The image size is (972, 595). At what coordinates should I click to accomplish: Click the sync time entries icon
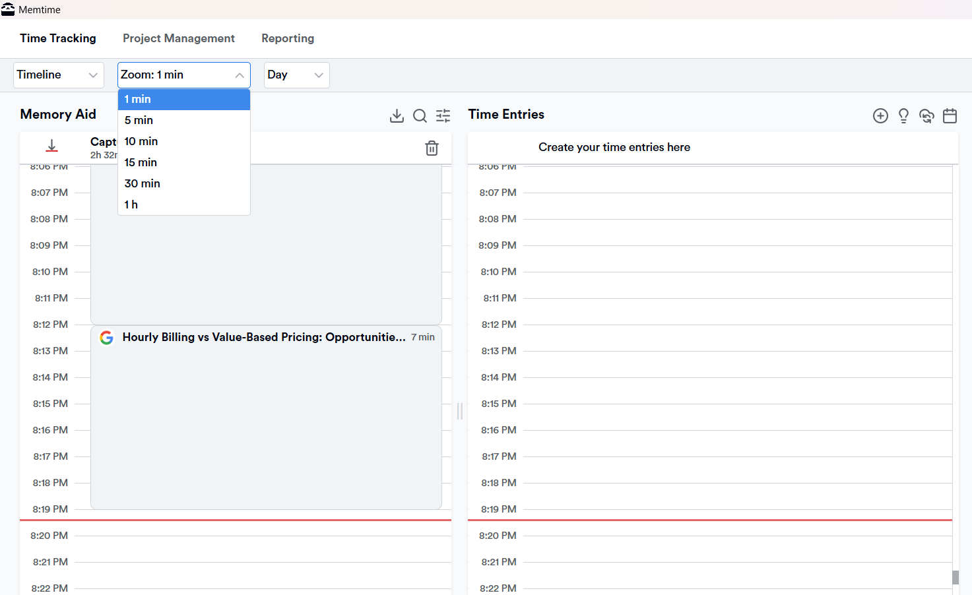(926, 116)
